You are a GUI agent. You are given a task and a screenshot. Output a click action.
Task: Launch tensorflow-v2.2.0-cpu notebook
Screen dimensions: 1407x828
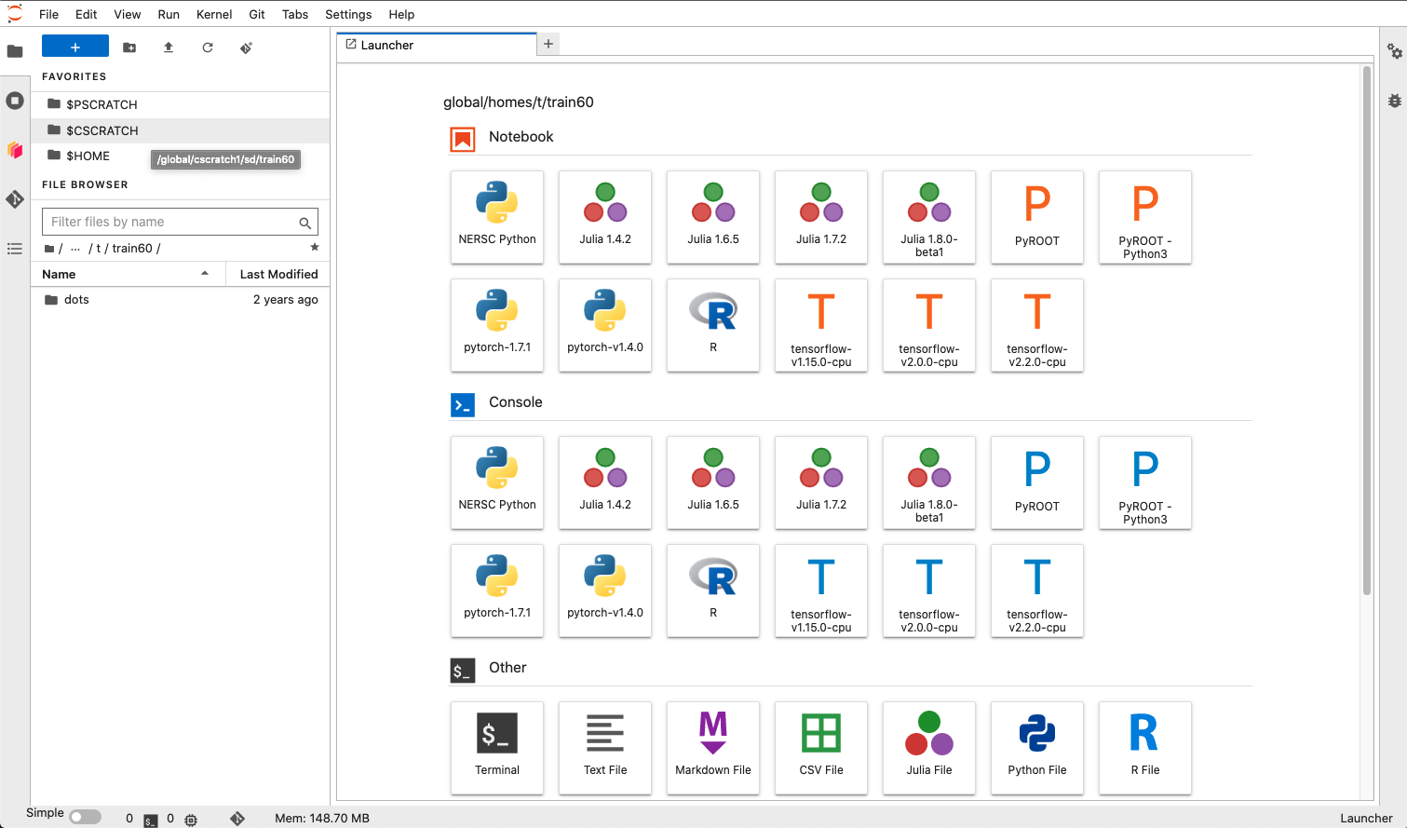tap(1037, 325)
